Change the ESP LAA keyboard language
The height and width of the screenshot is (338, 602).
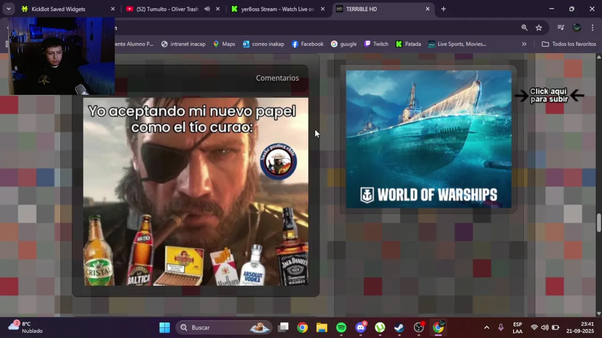[x=517, y=328]
